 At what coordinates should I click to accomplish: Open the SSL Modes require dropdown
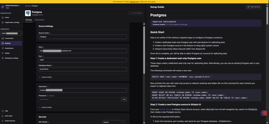click(x=113, y=122)
